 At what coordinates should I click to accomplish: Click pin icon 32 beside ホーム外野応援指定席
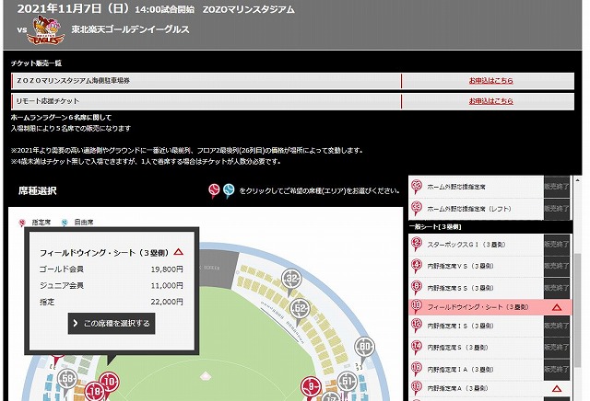[x=416, y=187]
